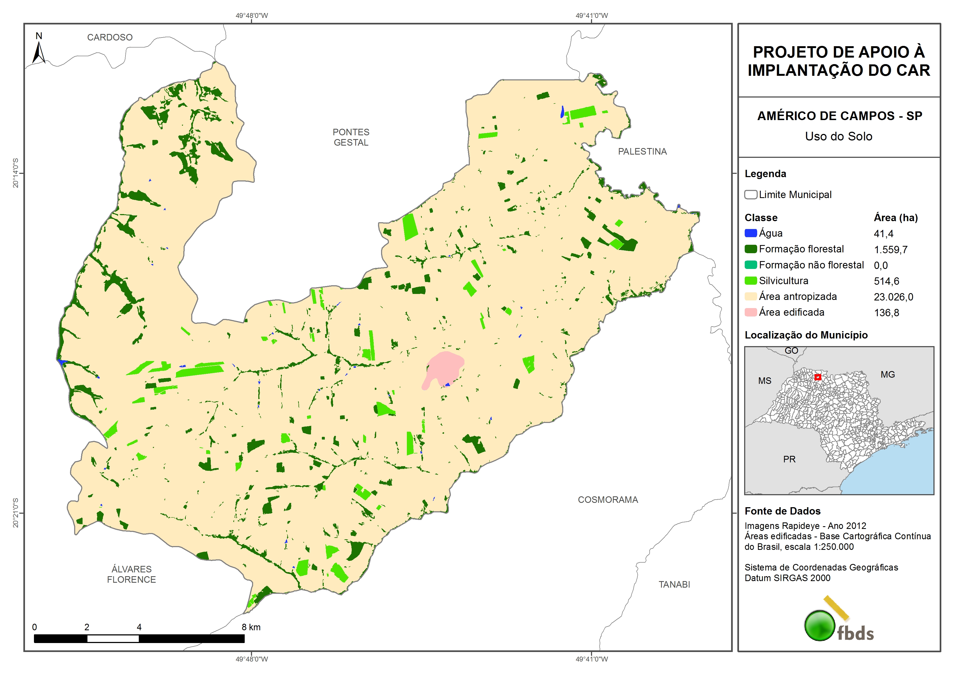Viewport: 953px width, 674px height.
Task: Click the scale bar white segment
Action: (x=113, y=639)
